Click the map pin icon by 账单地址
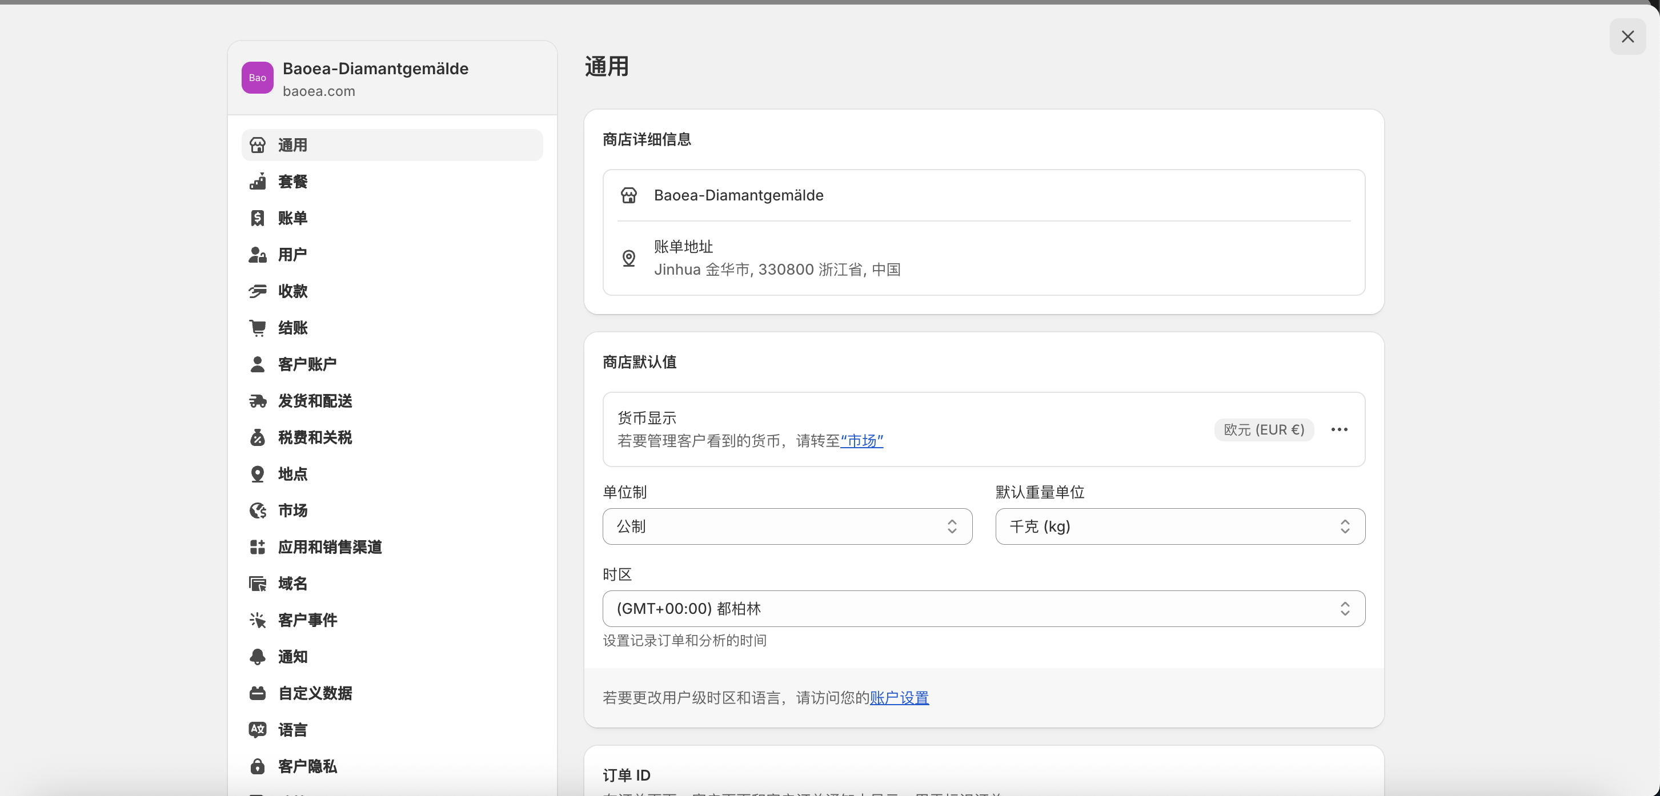 click(628, 258)
